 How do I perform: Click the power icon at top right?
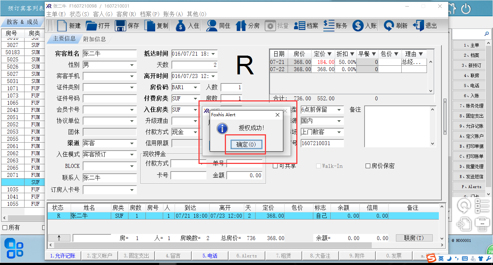[x=466, y=9]
